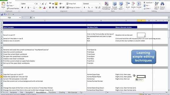This screenshot has width=170, height=95.
Task: Center the text horizontally
Action: [x=53, y=8]
